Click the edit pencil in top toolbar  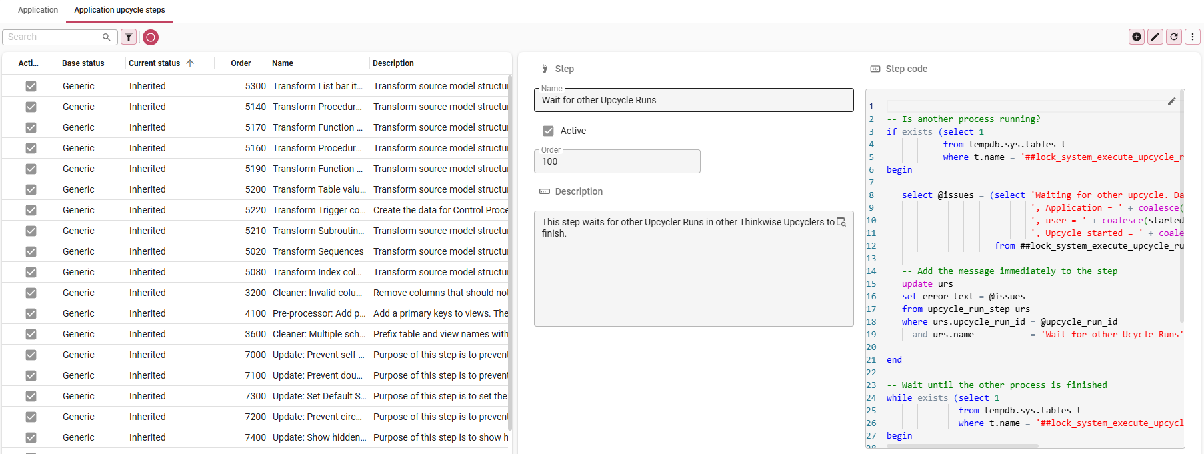(1155, 37)
